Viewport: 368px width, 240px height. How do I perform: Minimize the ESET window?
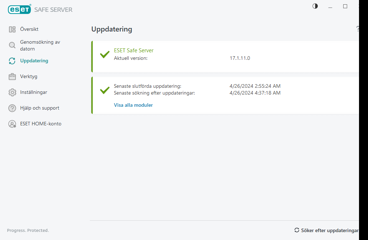tap(330, 6)
